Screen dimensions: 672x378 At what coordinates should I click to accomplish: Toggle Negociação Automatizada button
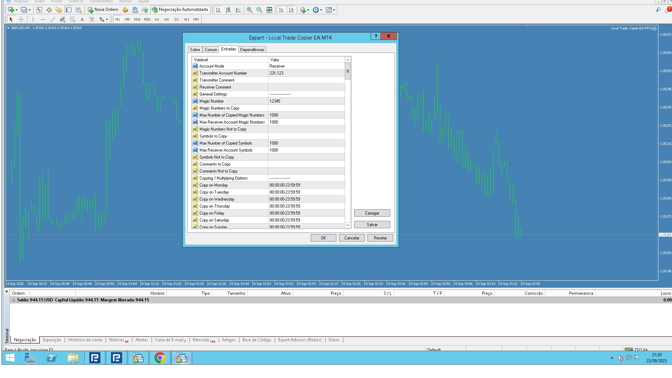180,10
